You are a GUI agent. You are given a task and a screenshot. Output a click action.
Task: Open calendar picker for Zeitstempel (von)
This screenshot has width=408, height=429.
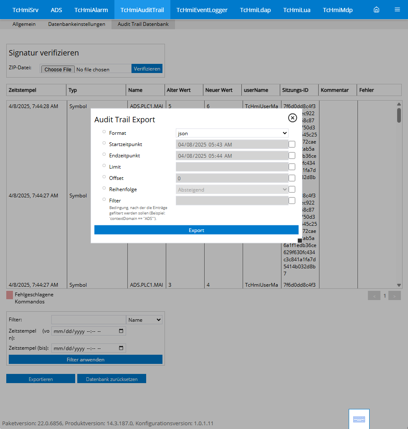point(121,331)
